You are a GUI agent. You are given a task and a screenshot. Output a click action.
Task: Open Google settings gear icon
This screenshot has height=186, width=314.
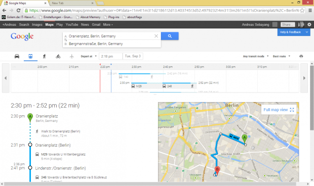pyautogui.click(x=309, y=24)
